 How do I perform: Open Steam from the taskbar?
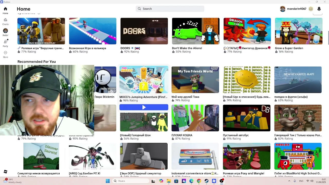(206, 181)
